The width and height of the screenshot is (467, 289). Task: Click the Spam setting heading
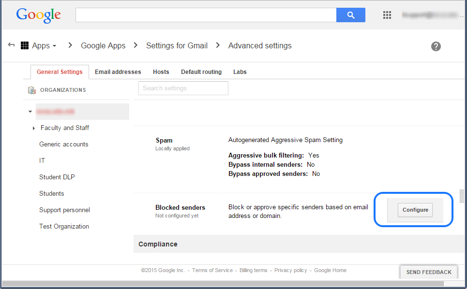pos(164,140)
